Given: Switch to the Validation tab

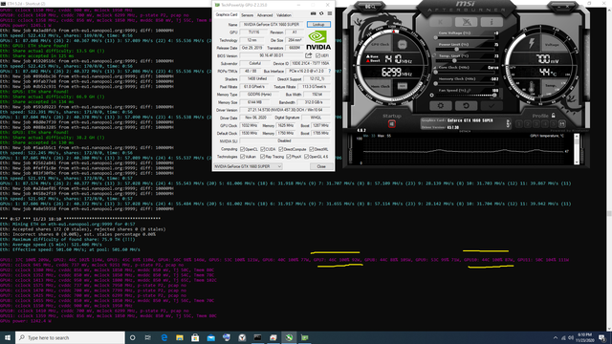Looking at the screenshot, I should (284, 15).
